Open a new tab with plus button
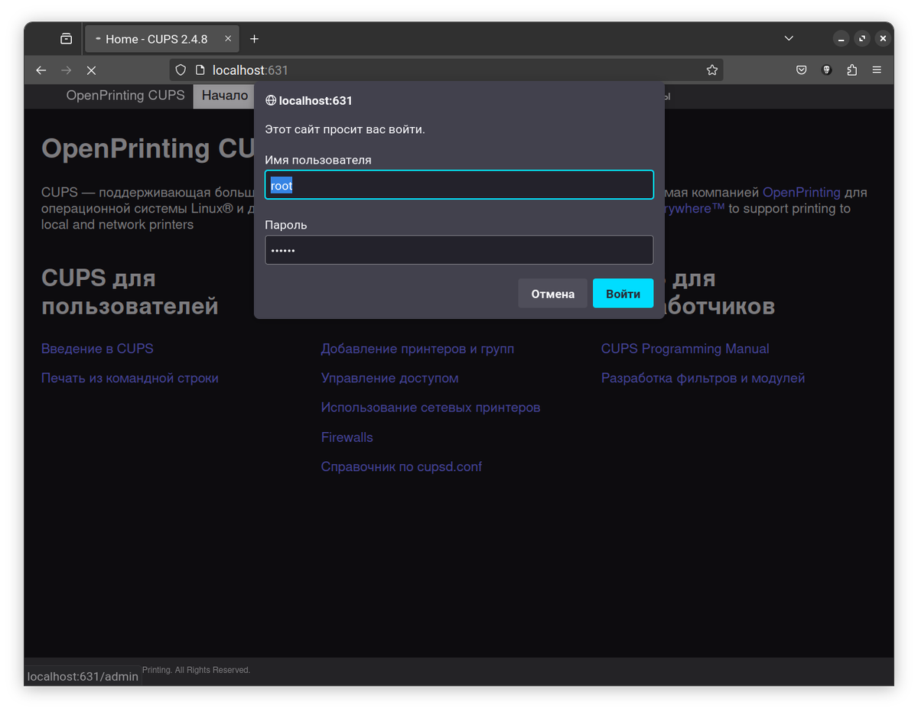918x712 pixels. point(255,39)
